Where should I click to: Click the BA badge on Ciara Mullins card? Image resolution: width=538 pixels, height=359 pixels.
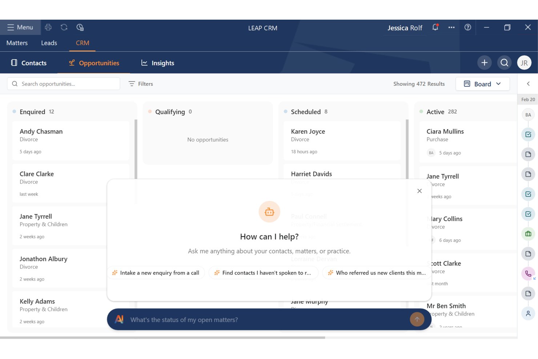(x=431, y=153)
